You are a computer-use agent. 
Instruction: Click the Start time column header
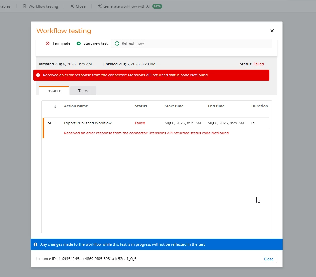(x=174, y=106)
